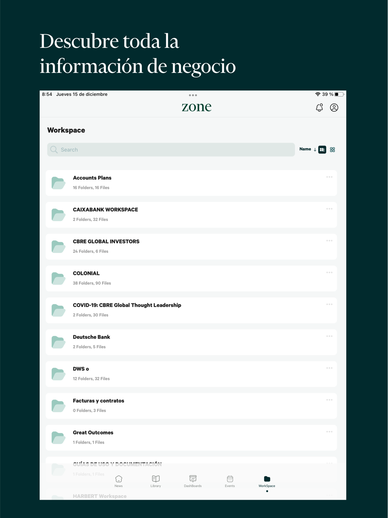Click '16 Folders, 16 Files' text

pyautogui.click(x=91, y=188)
